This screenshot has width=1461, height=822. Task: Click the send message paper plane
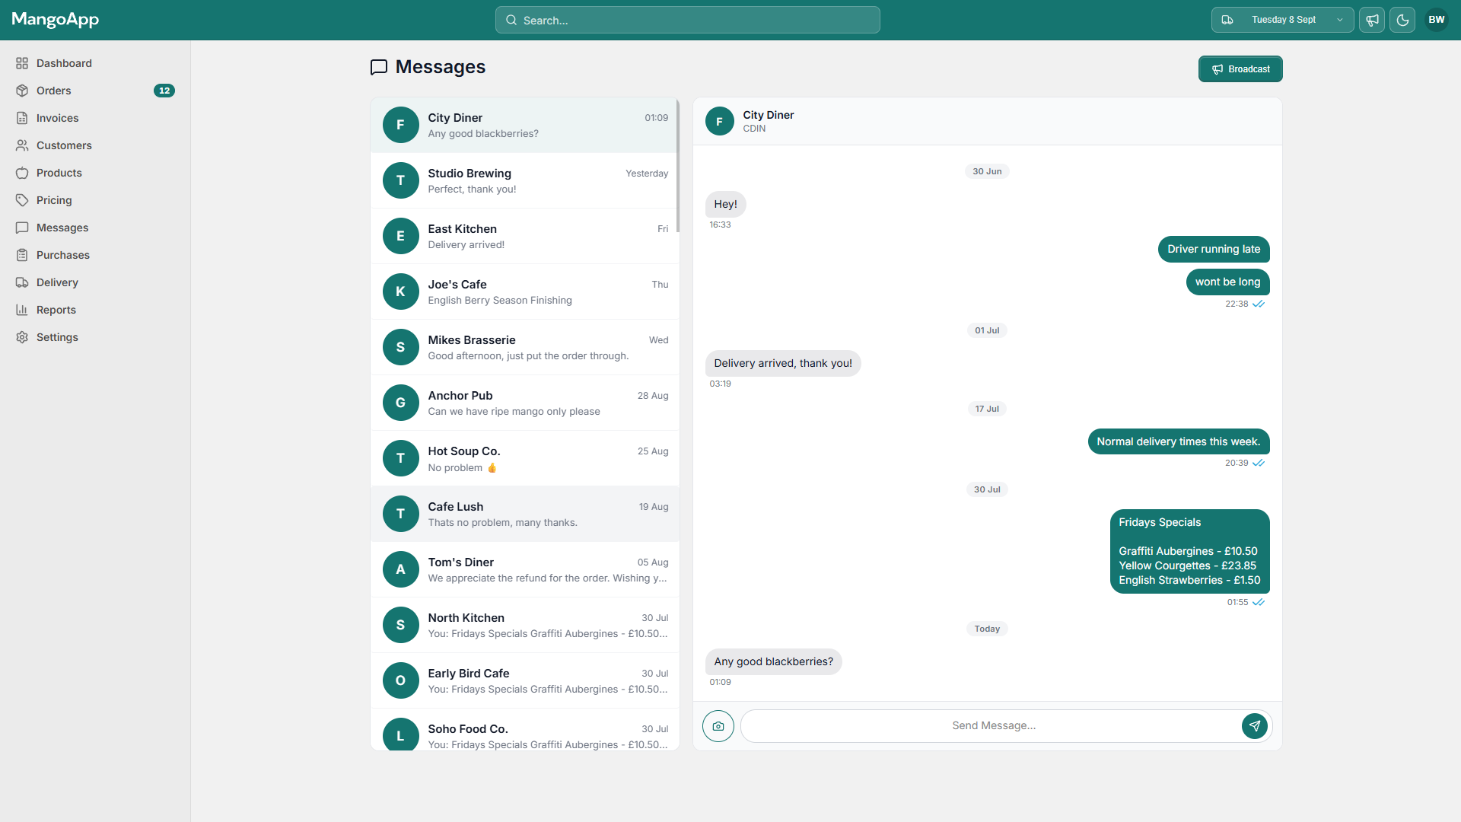[x=1255, y=726]
